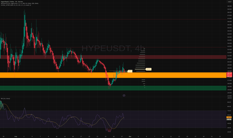The image size is (233, 138).
Task: Click the lightning bolt event icon below the chart
Action: pyautogui.click(x=124, y=96)
